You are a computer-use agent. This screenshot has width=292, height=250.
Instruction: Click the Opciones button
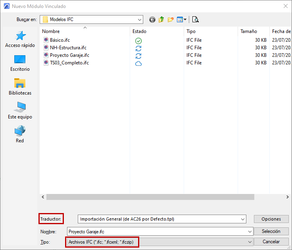[x=271, y=219]
